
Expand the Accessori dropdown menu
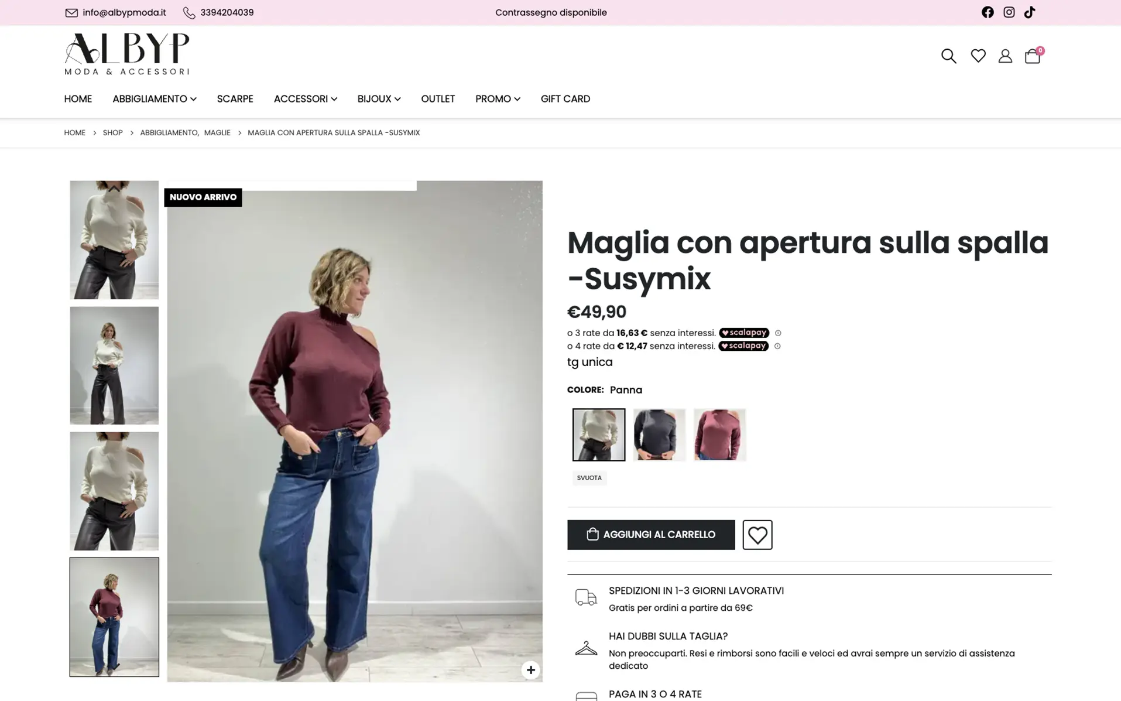tap(305, 99)
